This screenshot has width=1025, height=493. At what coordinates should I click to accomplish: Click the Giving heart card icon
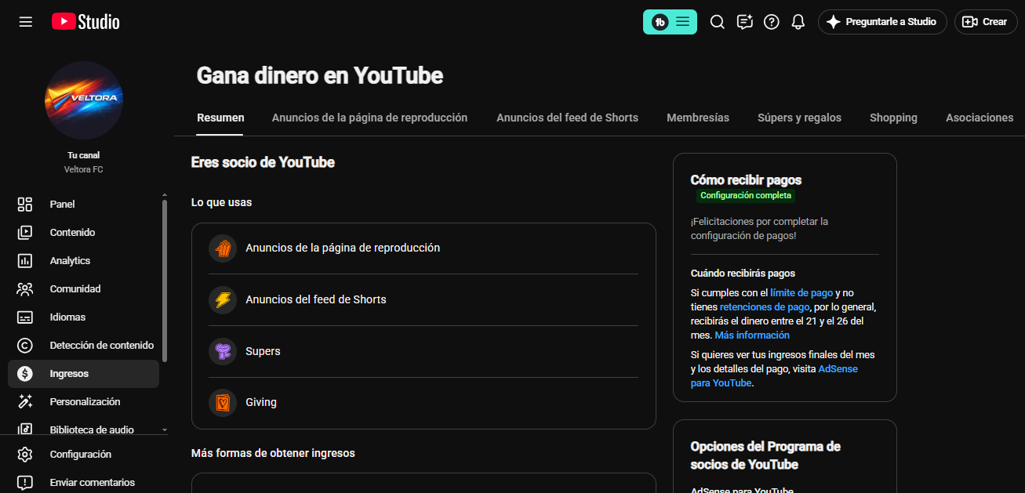223,403
